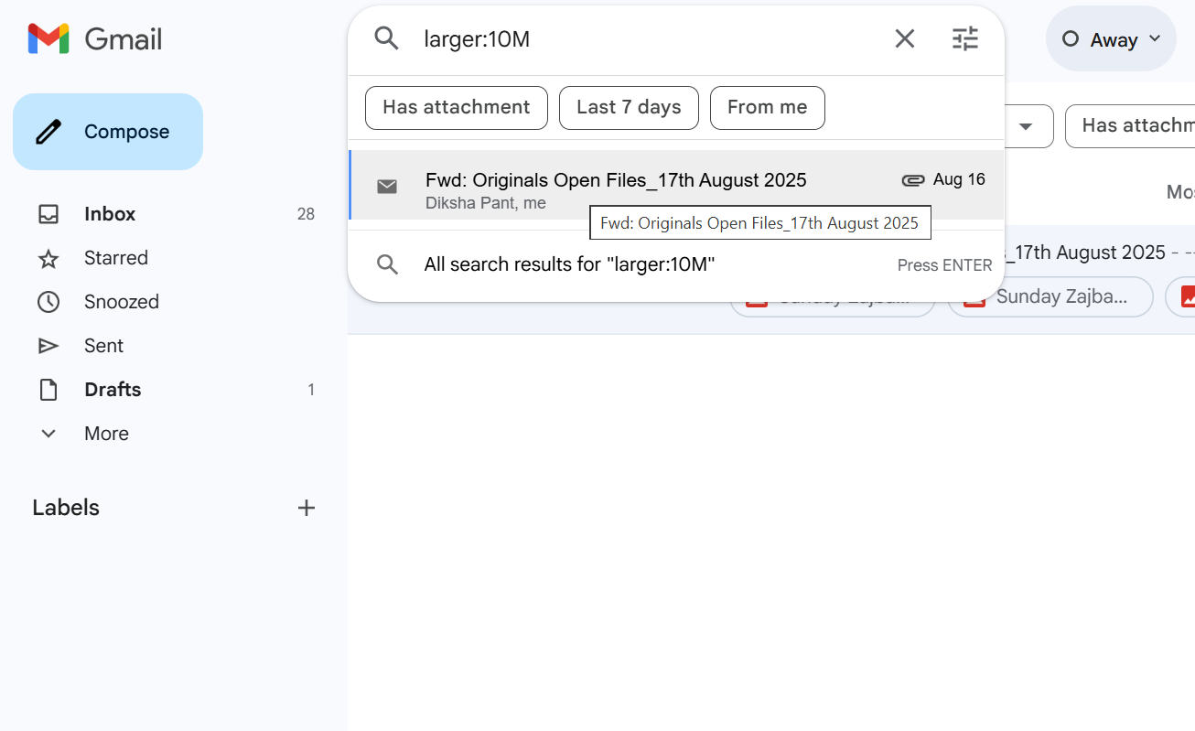The image size is (1195, 731).
Task: Switch to the Inbox folder
Action: coord(109,213)
